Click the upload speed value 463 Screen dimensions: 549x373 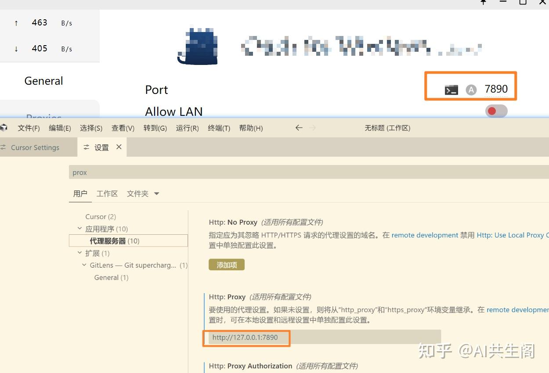point(40,22)
